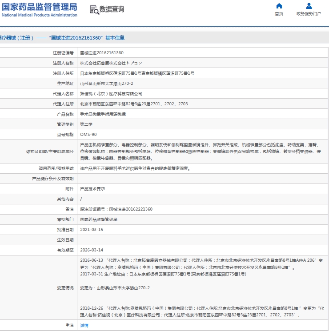Click the 政务服务门户 person icon
Image resolution: width=329 pixels, height=331 pixels.
coord(309,6)
